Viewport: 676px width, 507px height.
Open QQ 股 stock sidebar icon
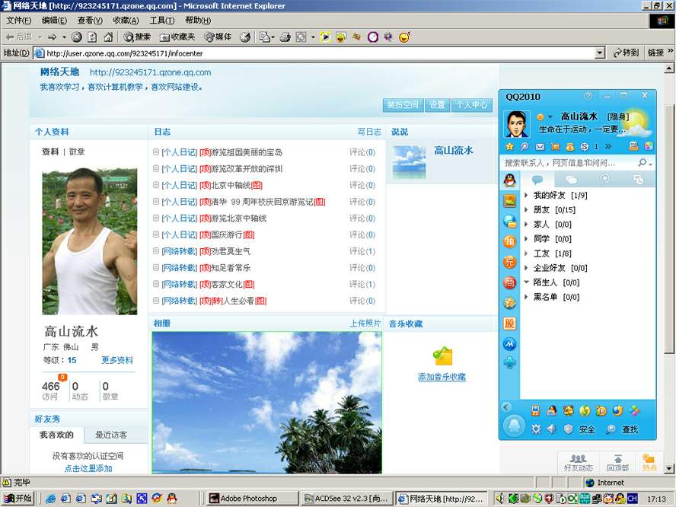(x=509, y=324)
